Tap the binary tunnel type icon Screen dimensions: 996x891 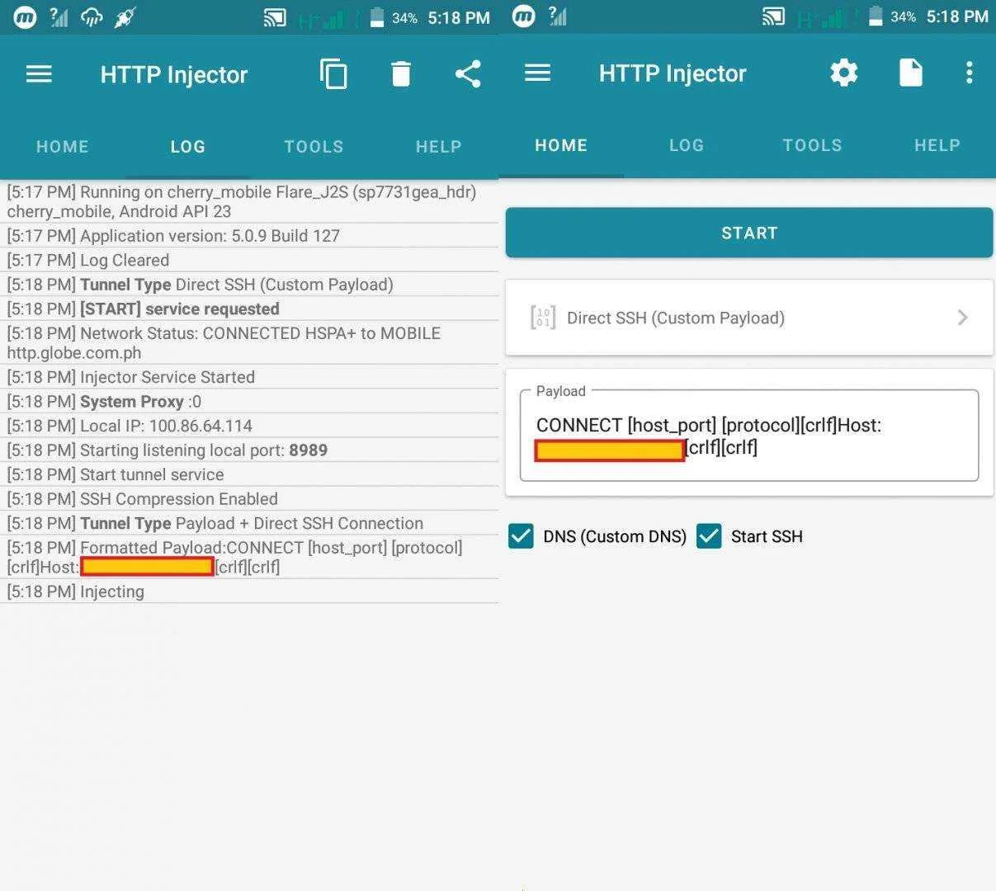[543, 318]
